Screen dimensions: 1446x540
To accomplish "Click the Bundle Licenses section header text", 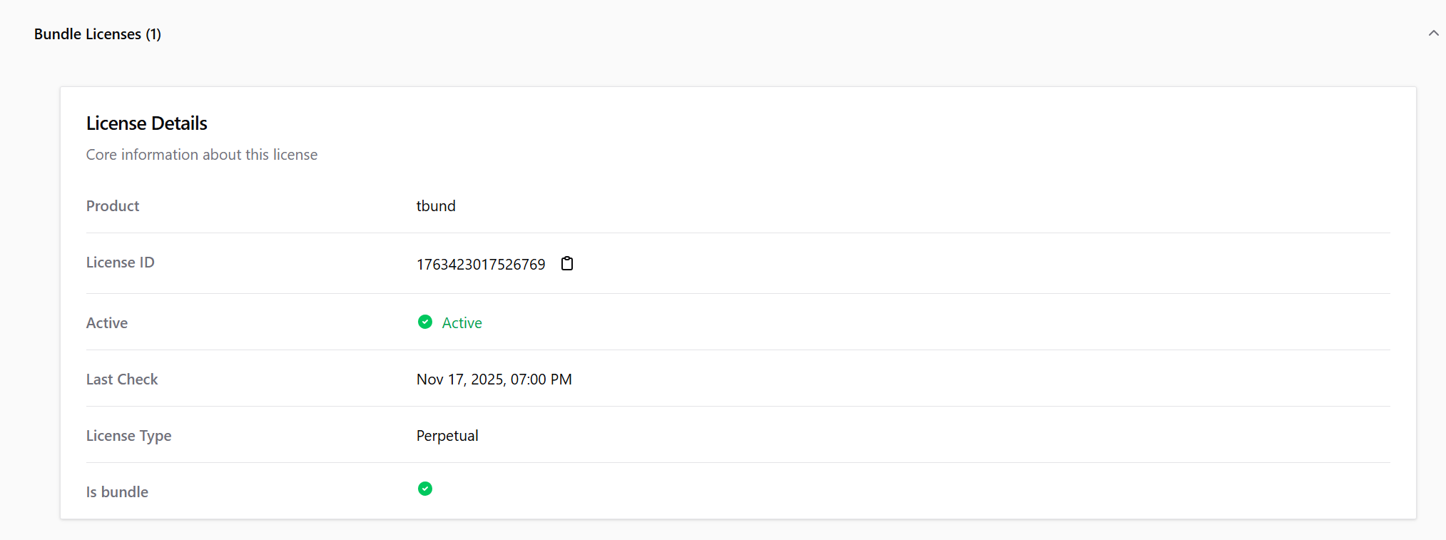I will coord(87,34).
